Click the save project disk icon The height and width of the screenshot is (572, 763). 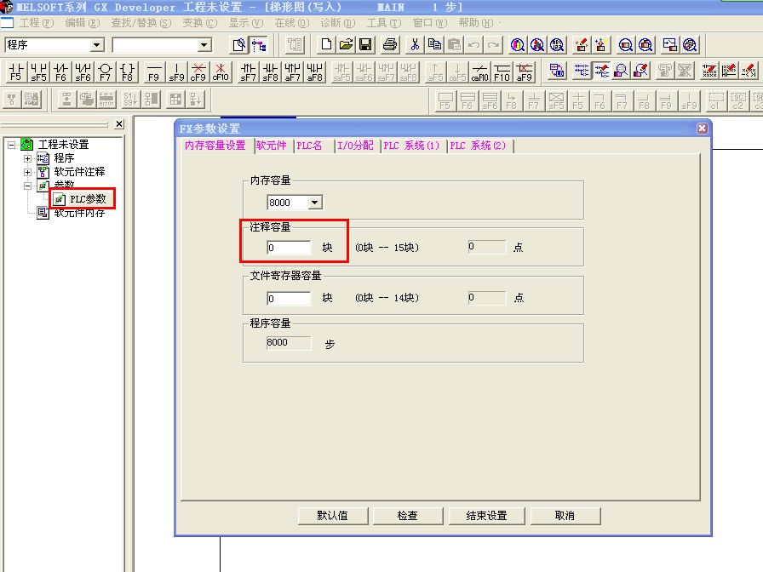[365, 45]
